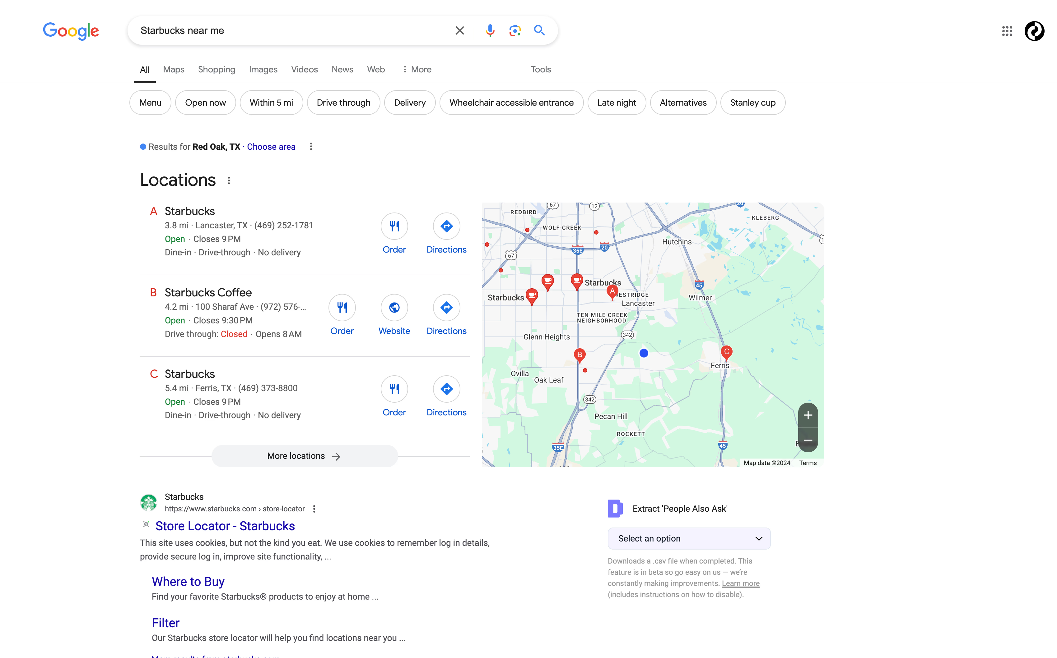Open Store Locator - Starbucks result
1057x658 pixels.
point(225,526)
